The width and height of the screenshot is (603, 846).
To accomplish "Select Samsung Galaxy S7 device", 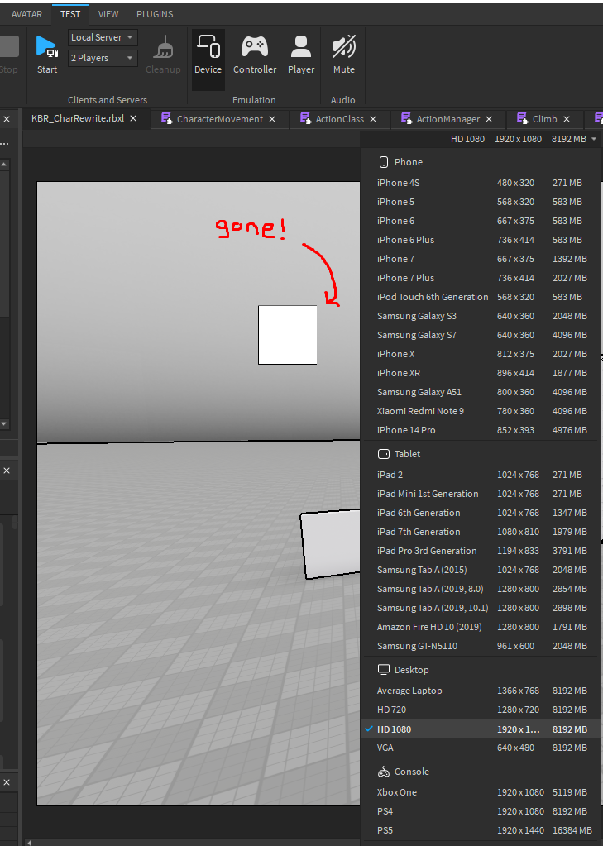I will coord(481,335).
